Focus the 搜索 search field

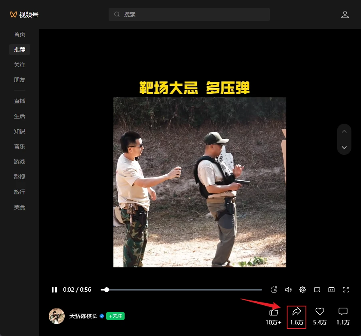[x=189, y=14]
